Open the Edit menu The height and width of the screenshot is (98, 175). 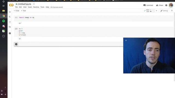20,7
